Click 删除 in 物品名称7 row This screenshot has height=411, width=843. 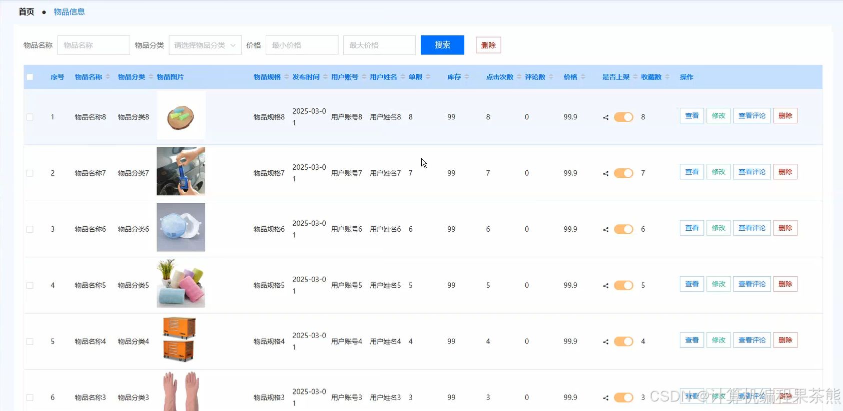785,172
